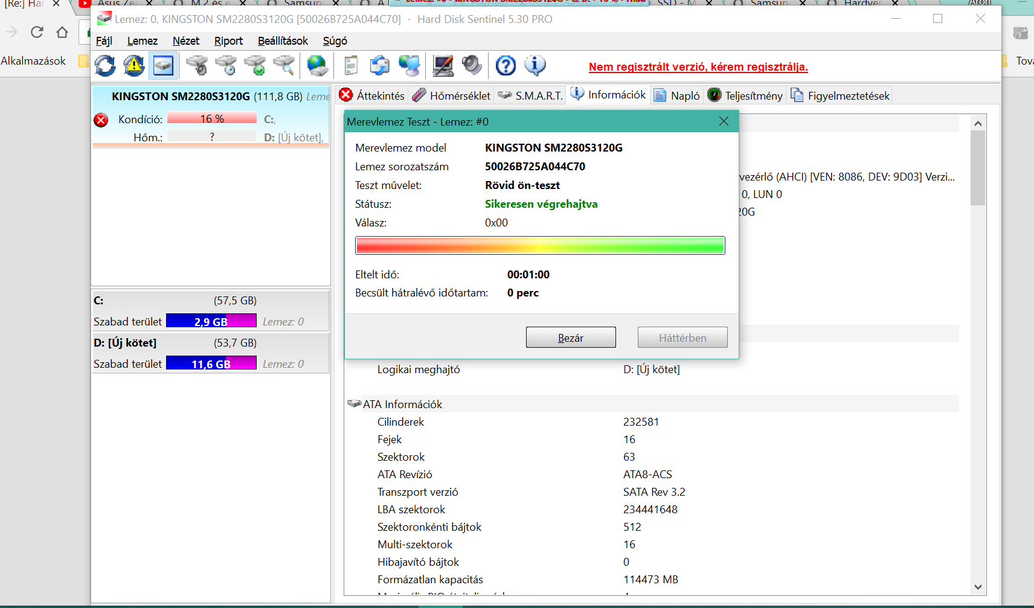1034x608 pixels.
Task: Click the Logikai meghajtó row label
Action: pyautogui.click(x=419, y=370)
